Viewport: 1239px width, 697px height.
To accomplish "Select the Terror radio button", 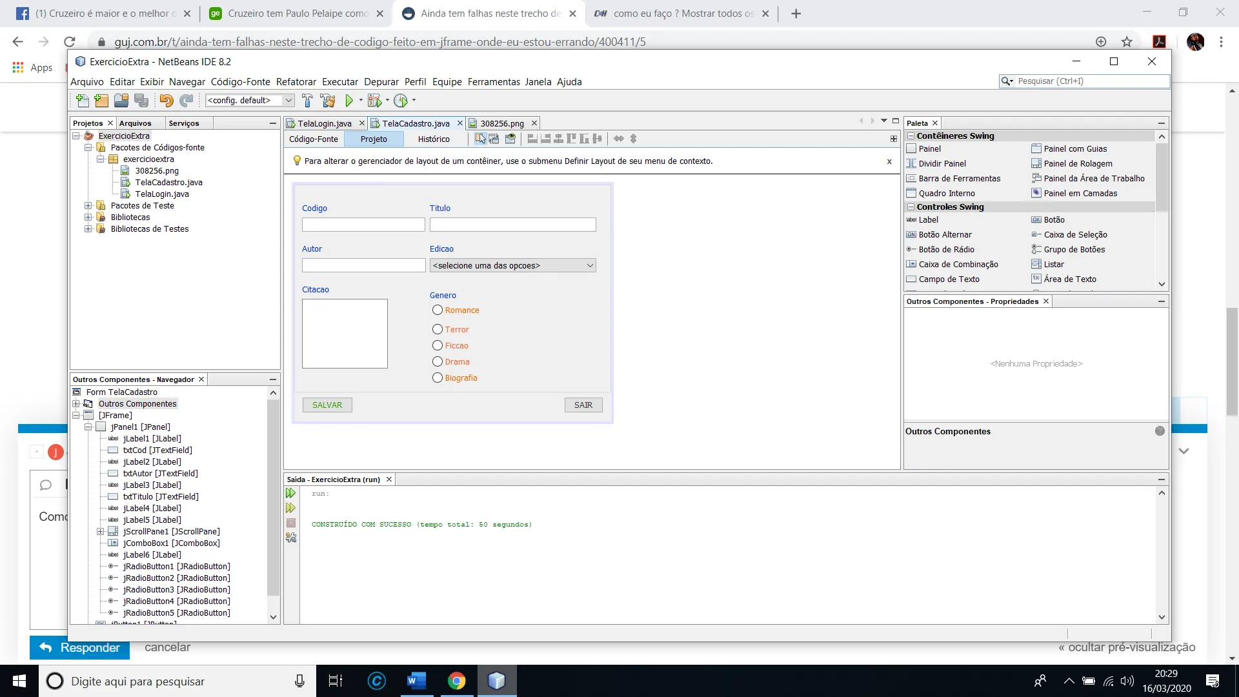I will (x=438, y=330).
